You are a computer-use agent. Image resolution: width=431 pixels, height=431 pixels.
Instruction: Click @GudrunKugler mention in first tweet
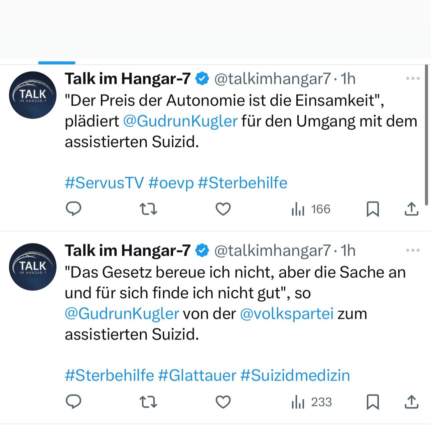click(x=180, y=121)
